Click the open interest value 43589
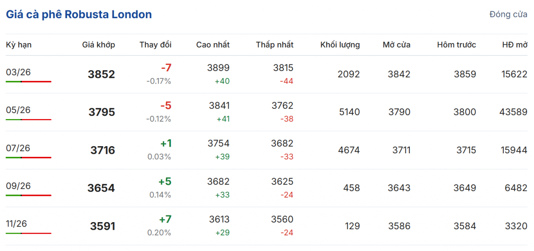The height and width of the screenshot is (251, 534). click(513, 112)
